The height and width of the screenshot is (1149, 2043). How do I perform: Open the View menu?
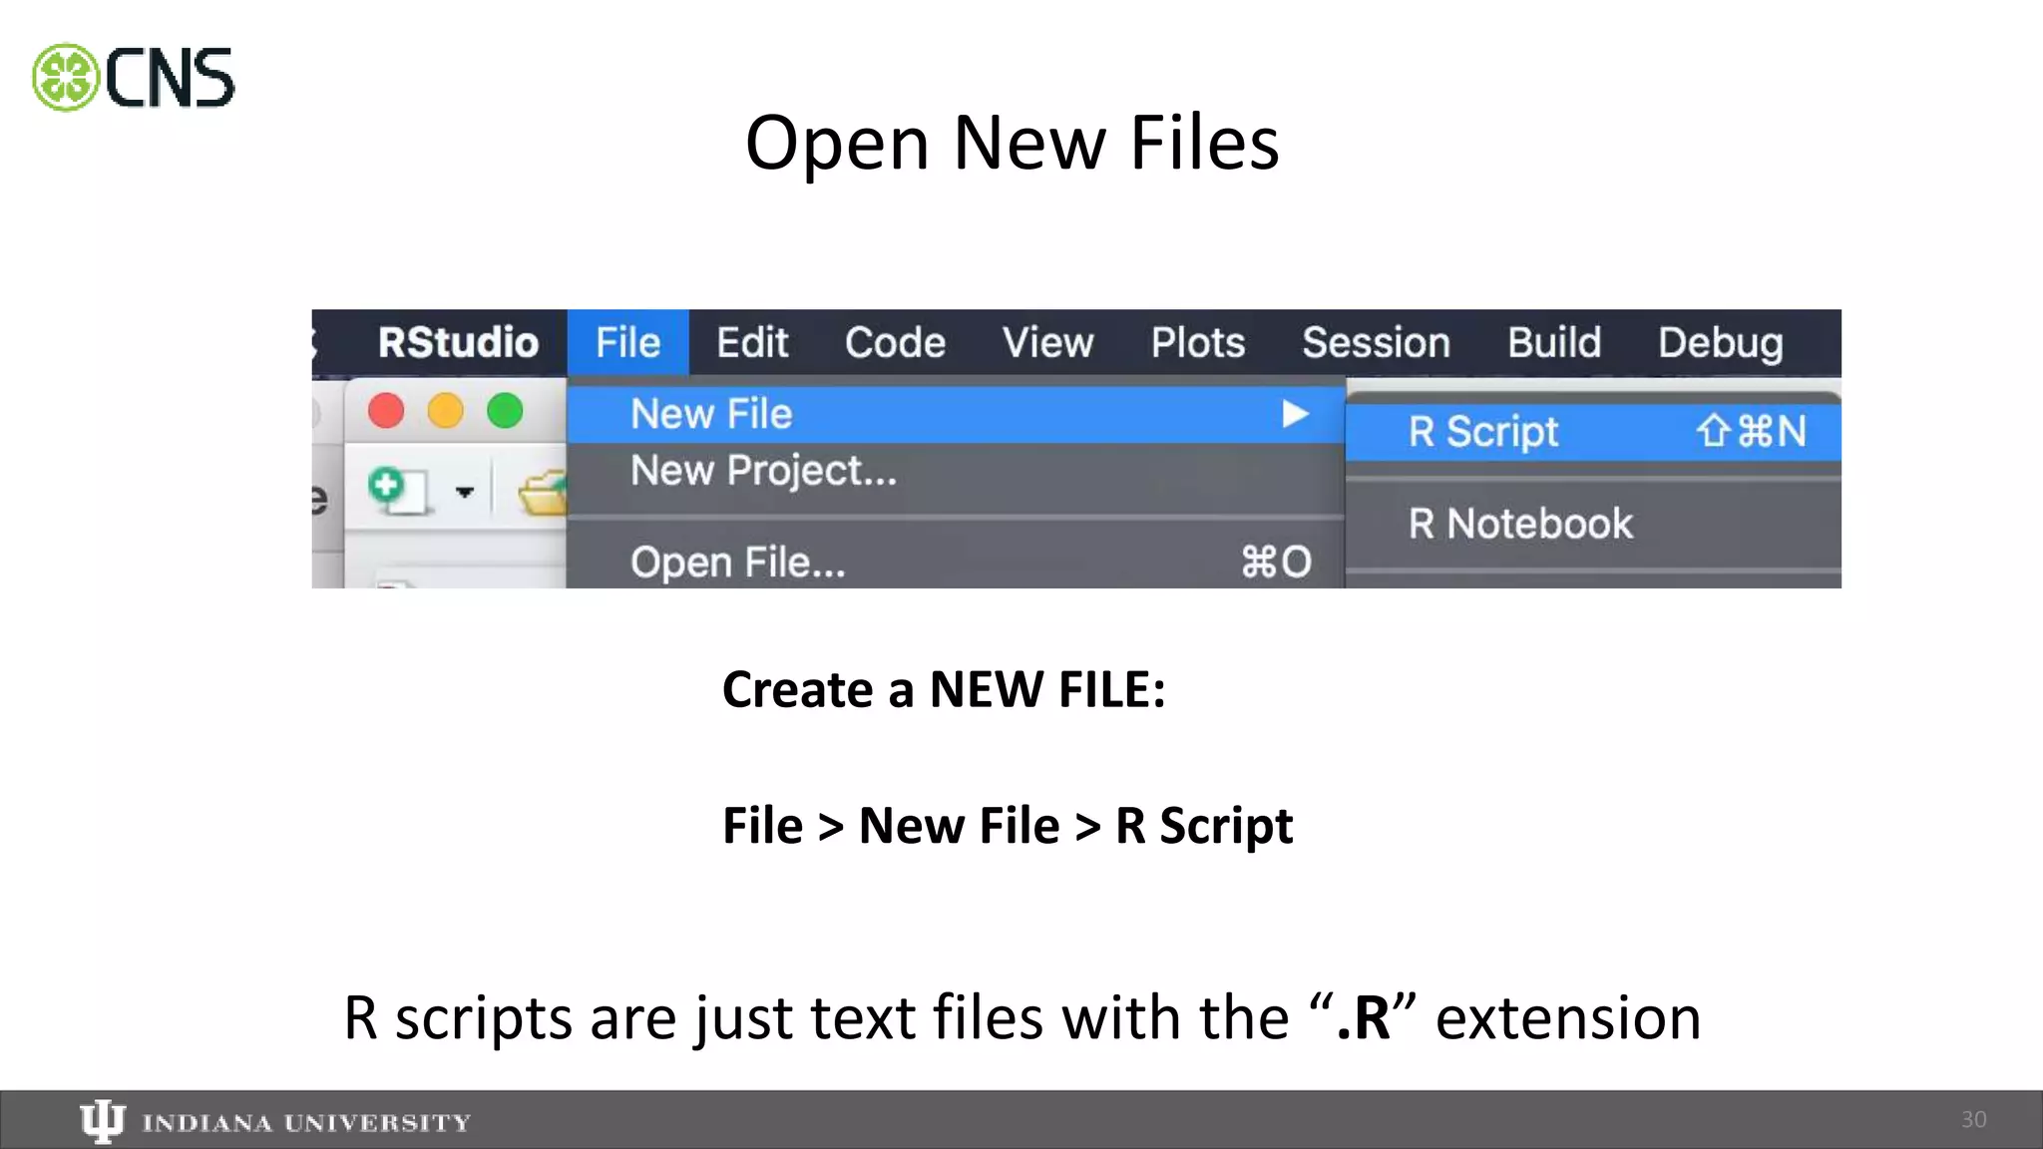point(1047,343)
